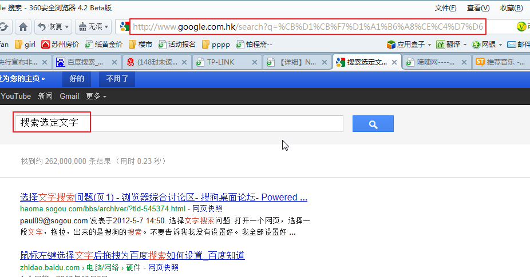The width and height of the screenshot is (530, 277).
Task: Click the refresh icon in toolbar
Action: [x=4, y=26]
